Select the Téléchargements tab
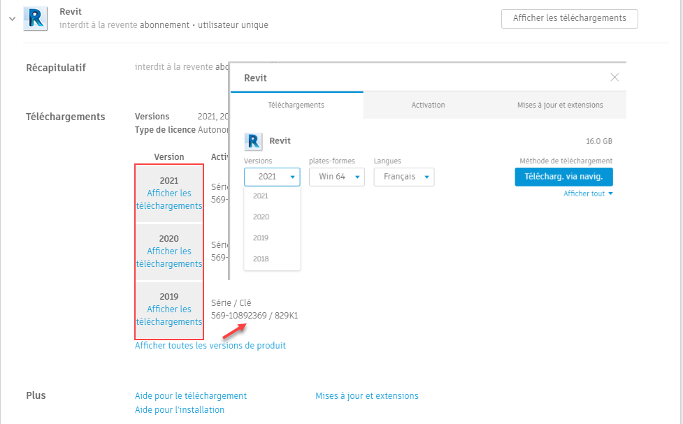 click(x=296, y=105)
